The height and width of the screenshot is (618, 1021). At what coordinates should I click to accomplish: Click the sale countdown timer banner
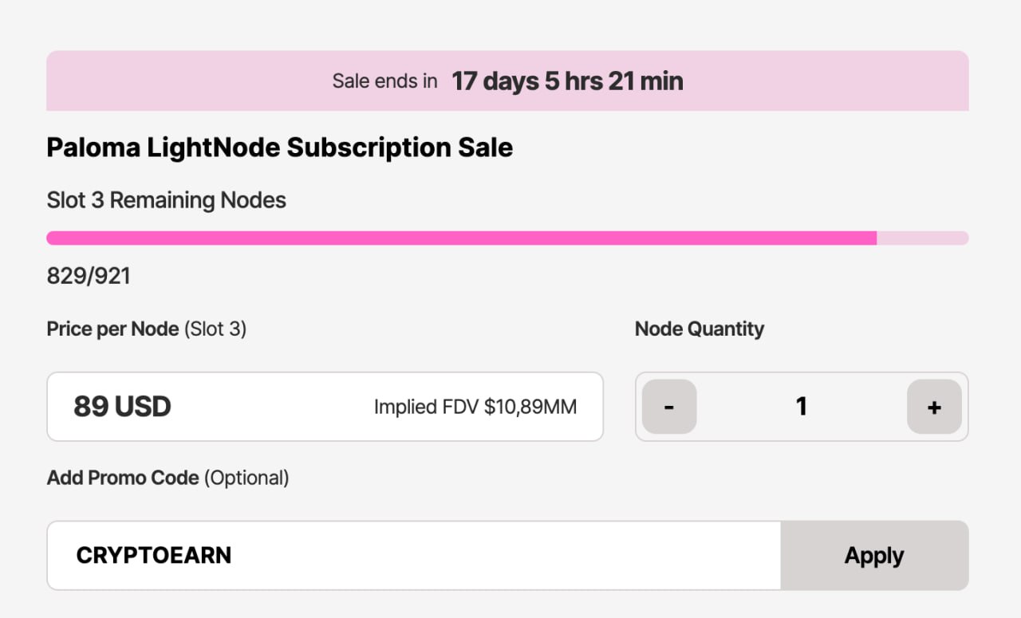point(507,81)
